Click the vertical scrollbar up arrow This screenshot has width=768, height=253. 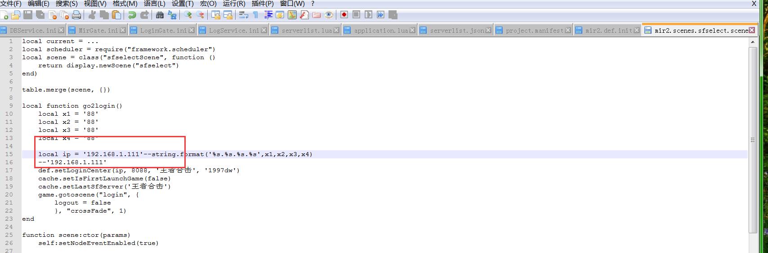coord(753,42)
